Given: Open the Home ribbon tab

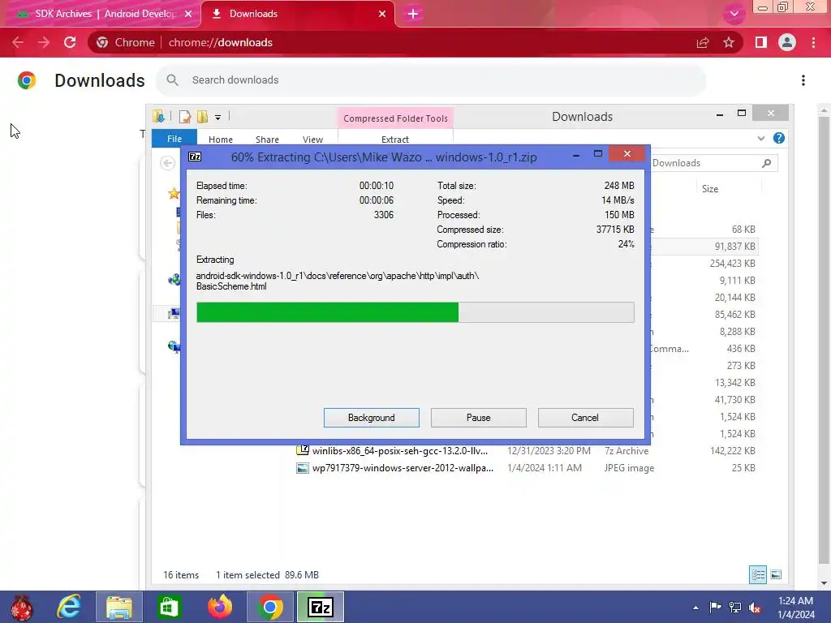Looking at the screenshot, I should [x=221, y=140].
